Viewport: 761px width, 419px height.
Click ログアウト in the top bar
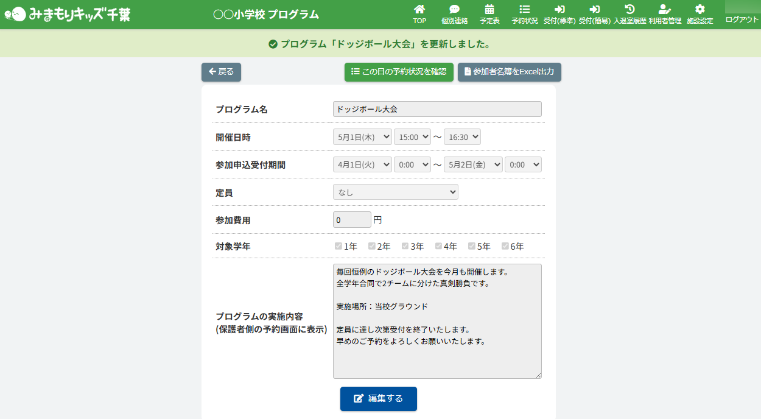(x=742, y=19)
